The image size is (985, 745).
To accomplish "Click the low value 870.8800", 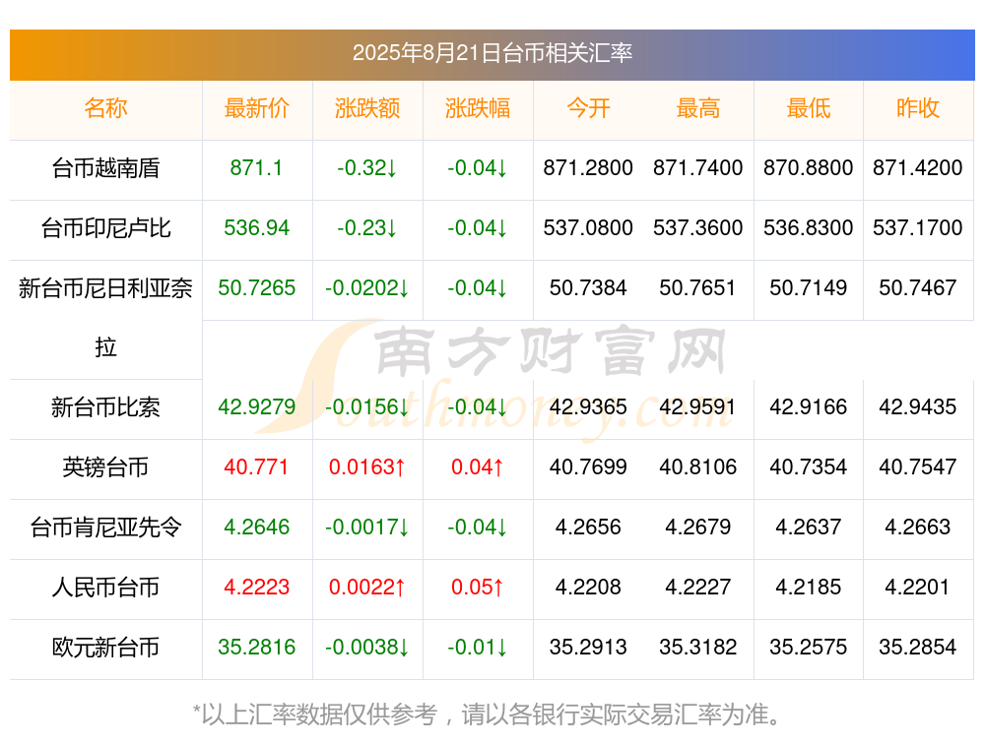I will 809,168.
